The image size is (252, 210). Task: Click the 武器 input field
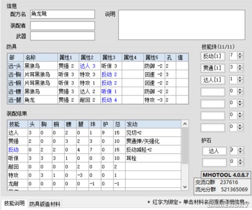point(62,36)
